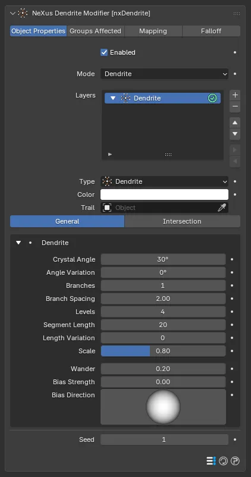Image resolution: width=251 pixels, height=477 pixels.
Task: Open the white Color swatch
Action: point(164,194)
